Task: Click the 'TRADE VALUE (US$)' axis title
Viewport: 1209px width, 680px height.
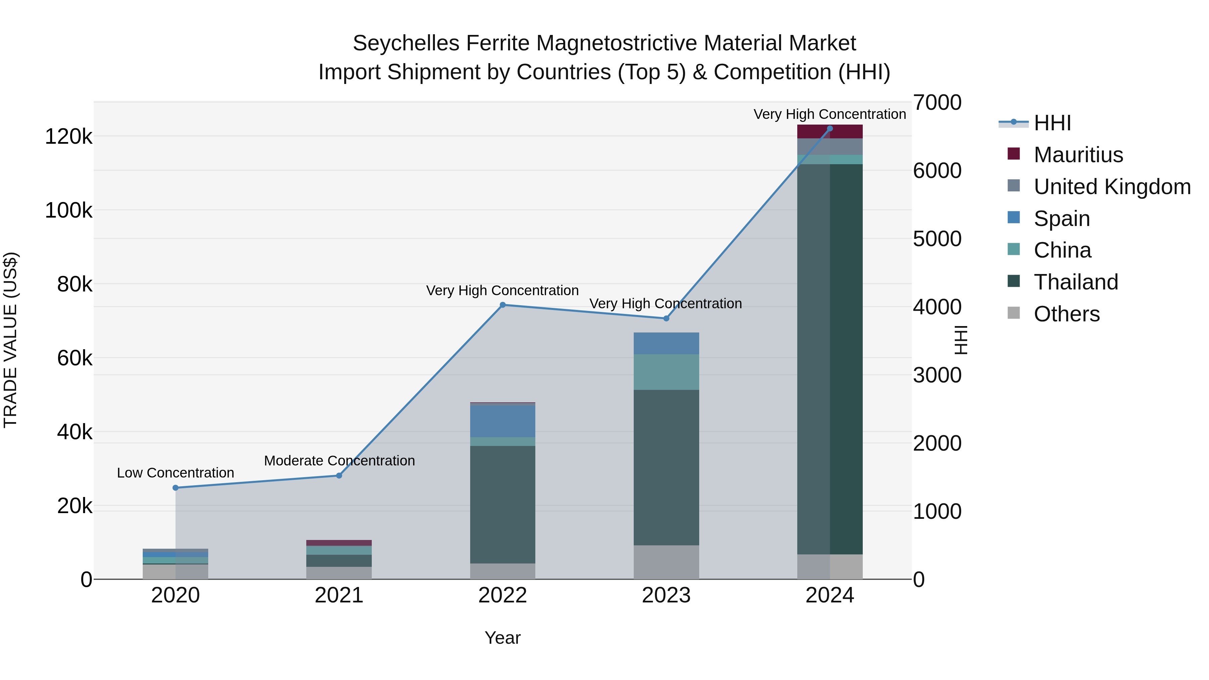Action: pos(10,340)
